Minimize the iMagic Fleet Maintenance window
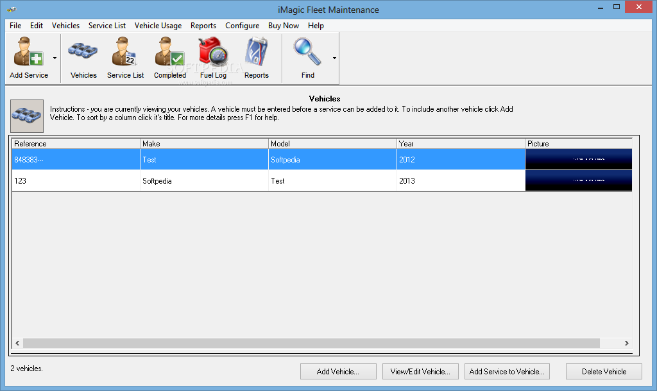 (x=601, y=7)
